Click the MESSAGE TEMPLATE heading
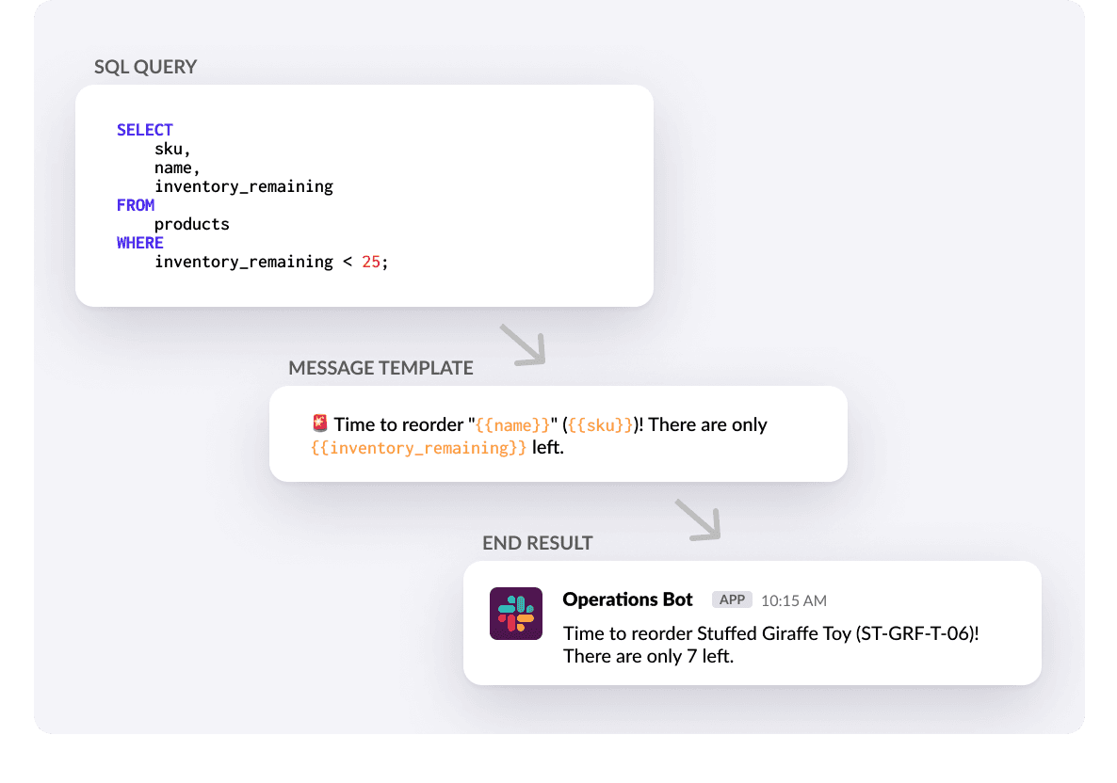Viewport: 1117px width, 783px height. 380,368
